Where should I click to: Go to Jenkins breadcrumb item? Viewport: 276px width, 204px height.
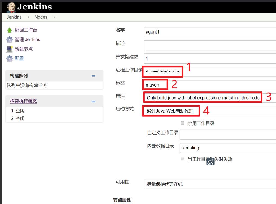tap(14, 17)
